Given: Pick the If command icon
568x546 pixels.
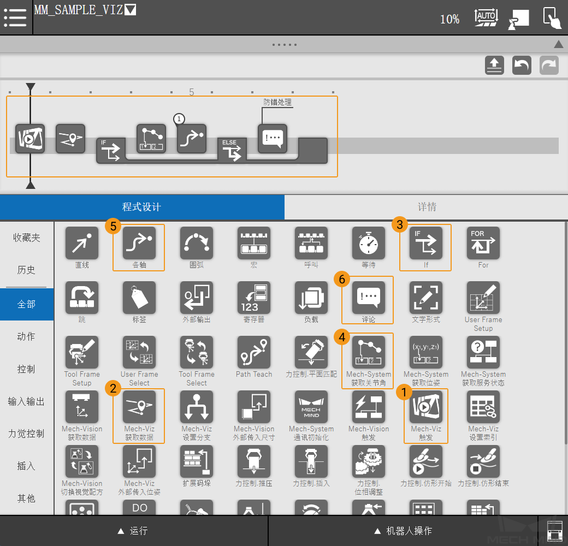Looking at the screenshot, I should (x=426, y=243).
